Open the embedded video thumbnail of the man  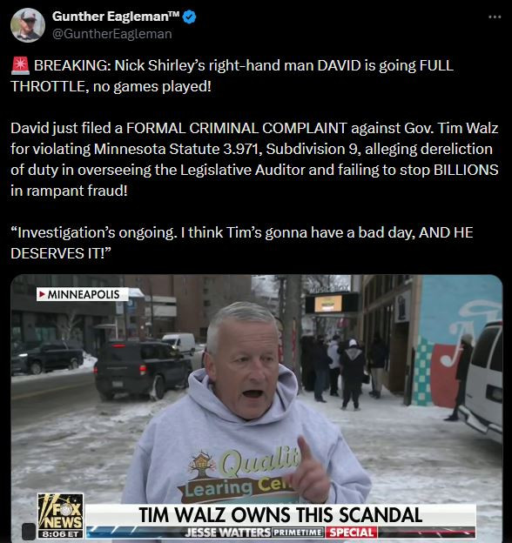pos(256,409)
